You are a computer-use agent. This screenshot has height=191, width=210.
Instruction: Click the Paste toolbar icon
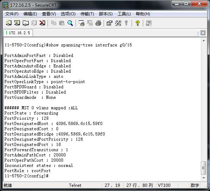point(62,23)
